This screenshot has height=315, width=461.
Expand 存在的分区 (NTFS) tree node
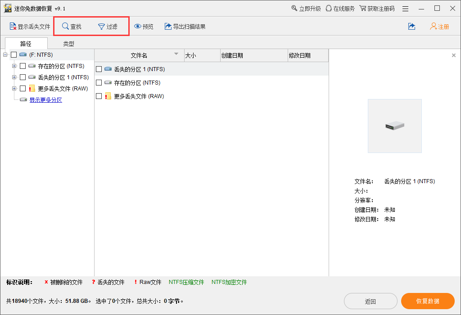[x=14, y=66]
